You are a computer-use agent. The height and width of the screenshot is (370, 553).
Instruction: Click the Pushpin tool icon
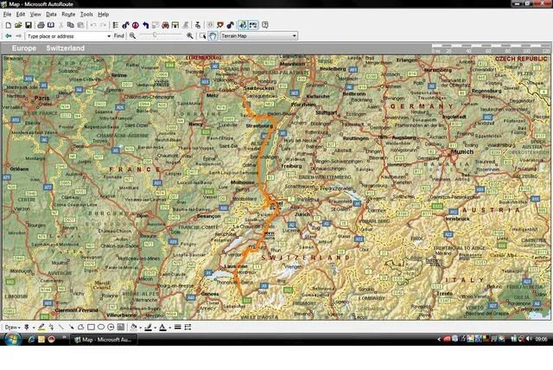[27, 328]
